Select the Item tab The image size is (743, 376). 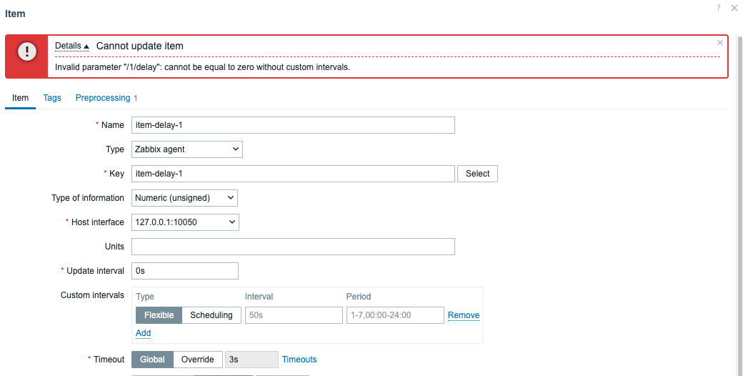[20, 98]
